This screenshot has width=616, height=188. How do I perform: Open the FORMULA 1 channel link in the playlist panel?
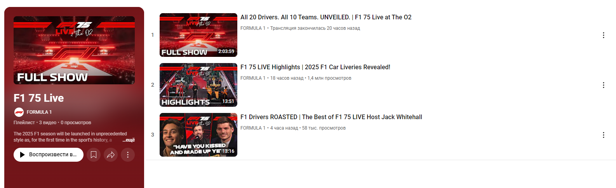(x=39, y=112)
